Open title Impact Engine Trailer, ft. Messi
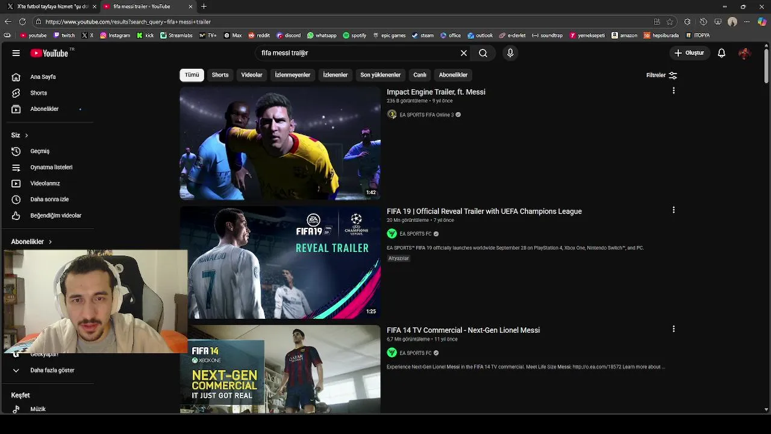 click(x=436, y=92)
